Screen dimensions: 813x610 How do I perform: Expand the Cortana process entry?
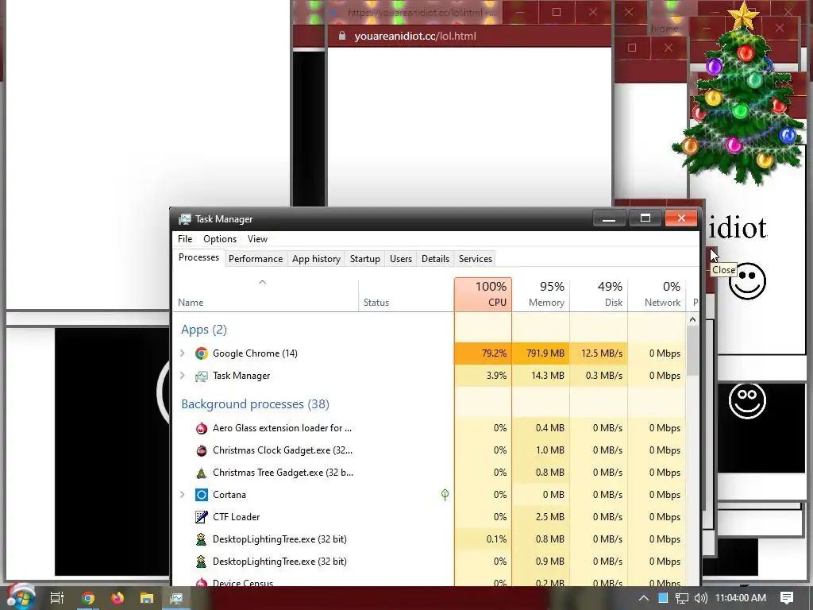click(183, 495)
